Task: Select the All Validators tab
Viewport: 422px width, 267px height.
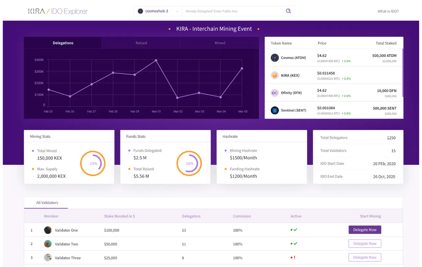Action: [x=47, y=203]
